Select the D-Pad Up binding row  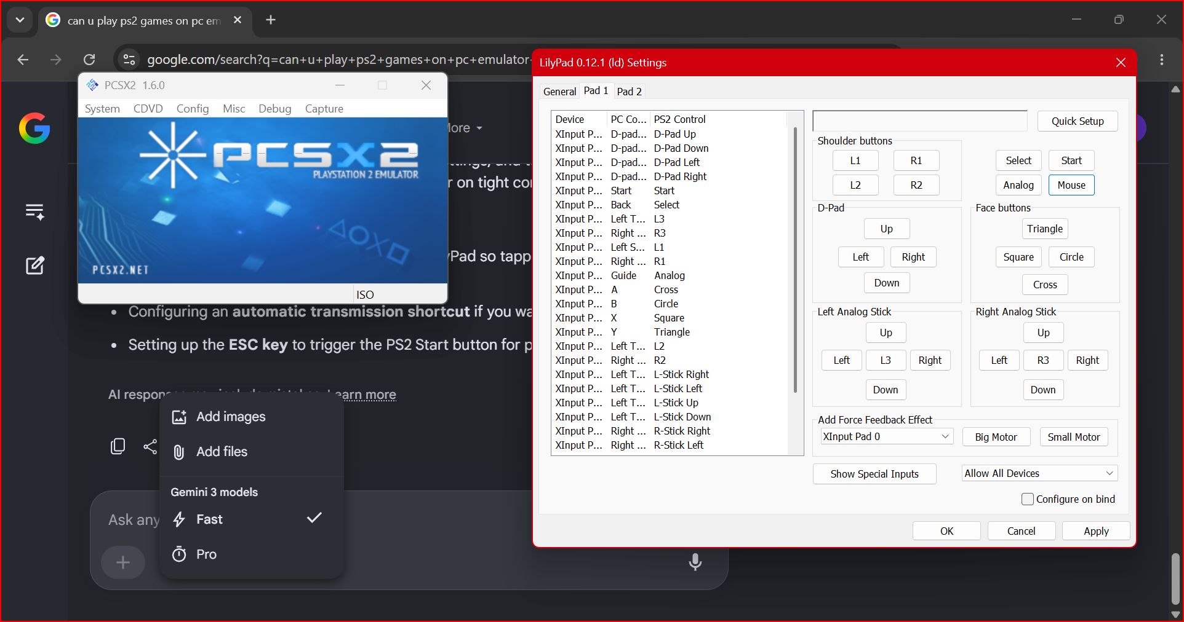670,134
